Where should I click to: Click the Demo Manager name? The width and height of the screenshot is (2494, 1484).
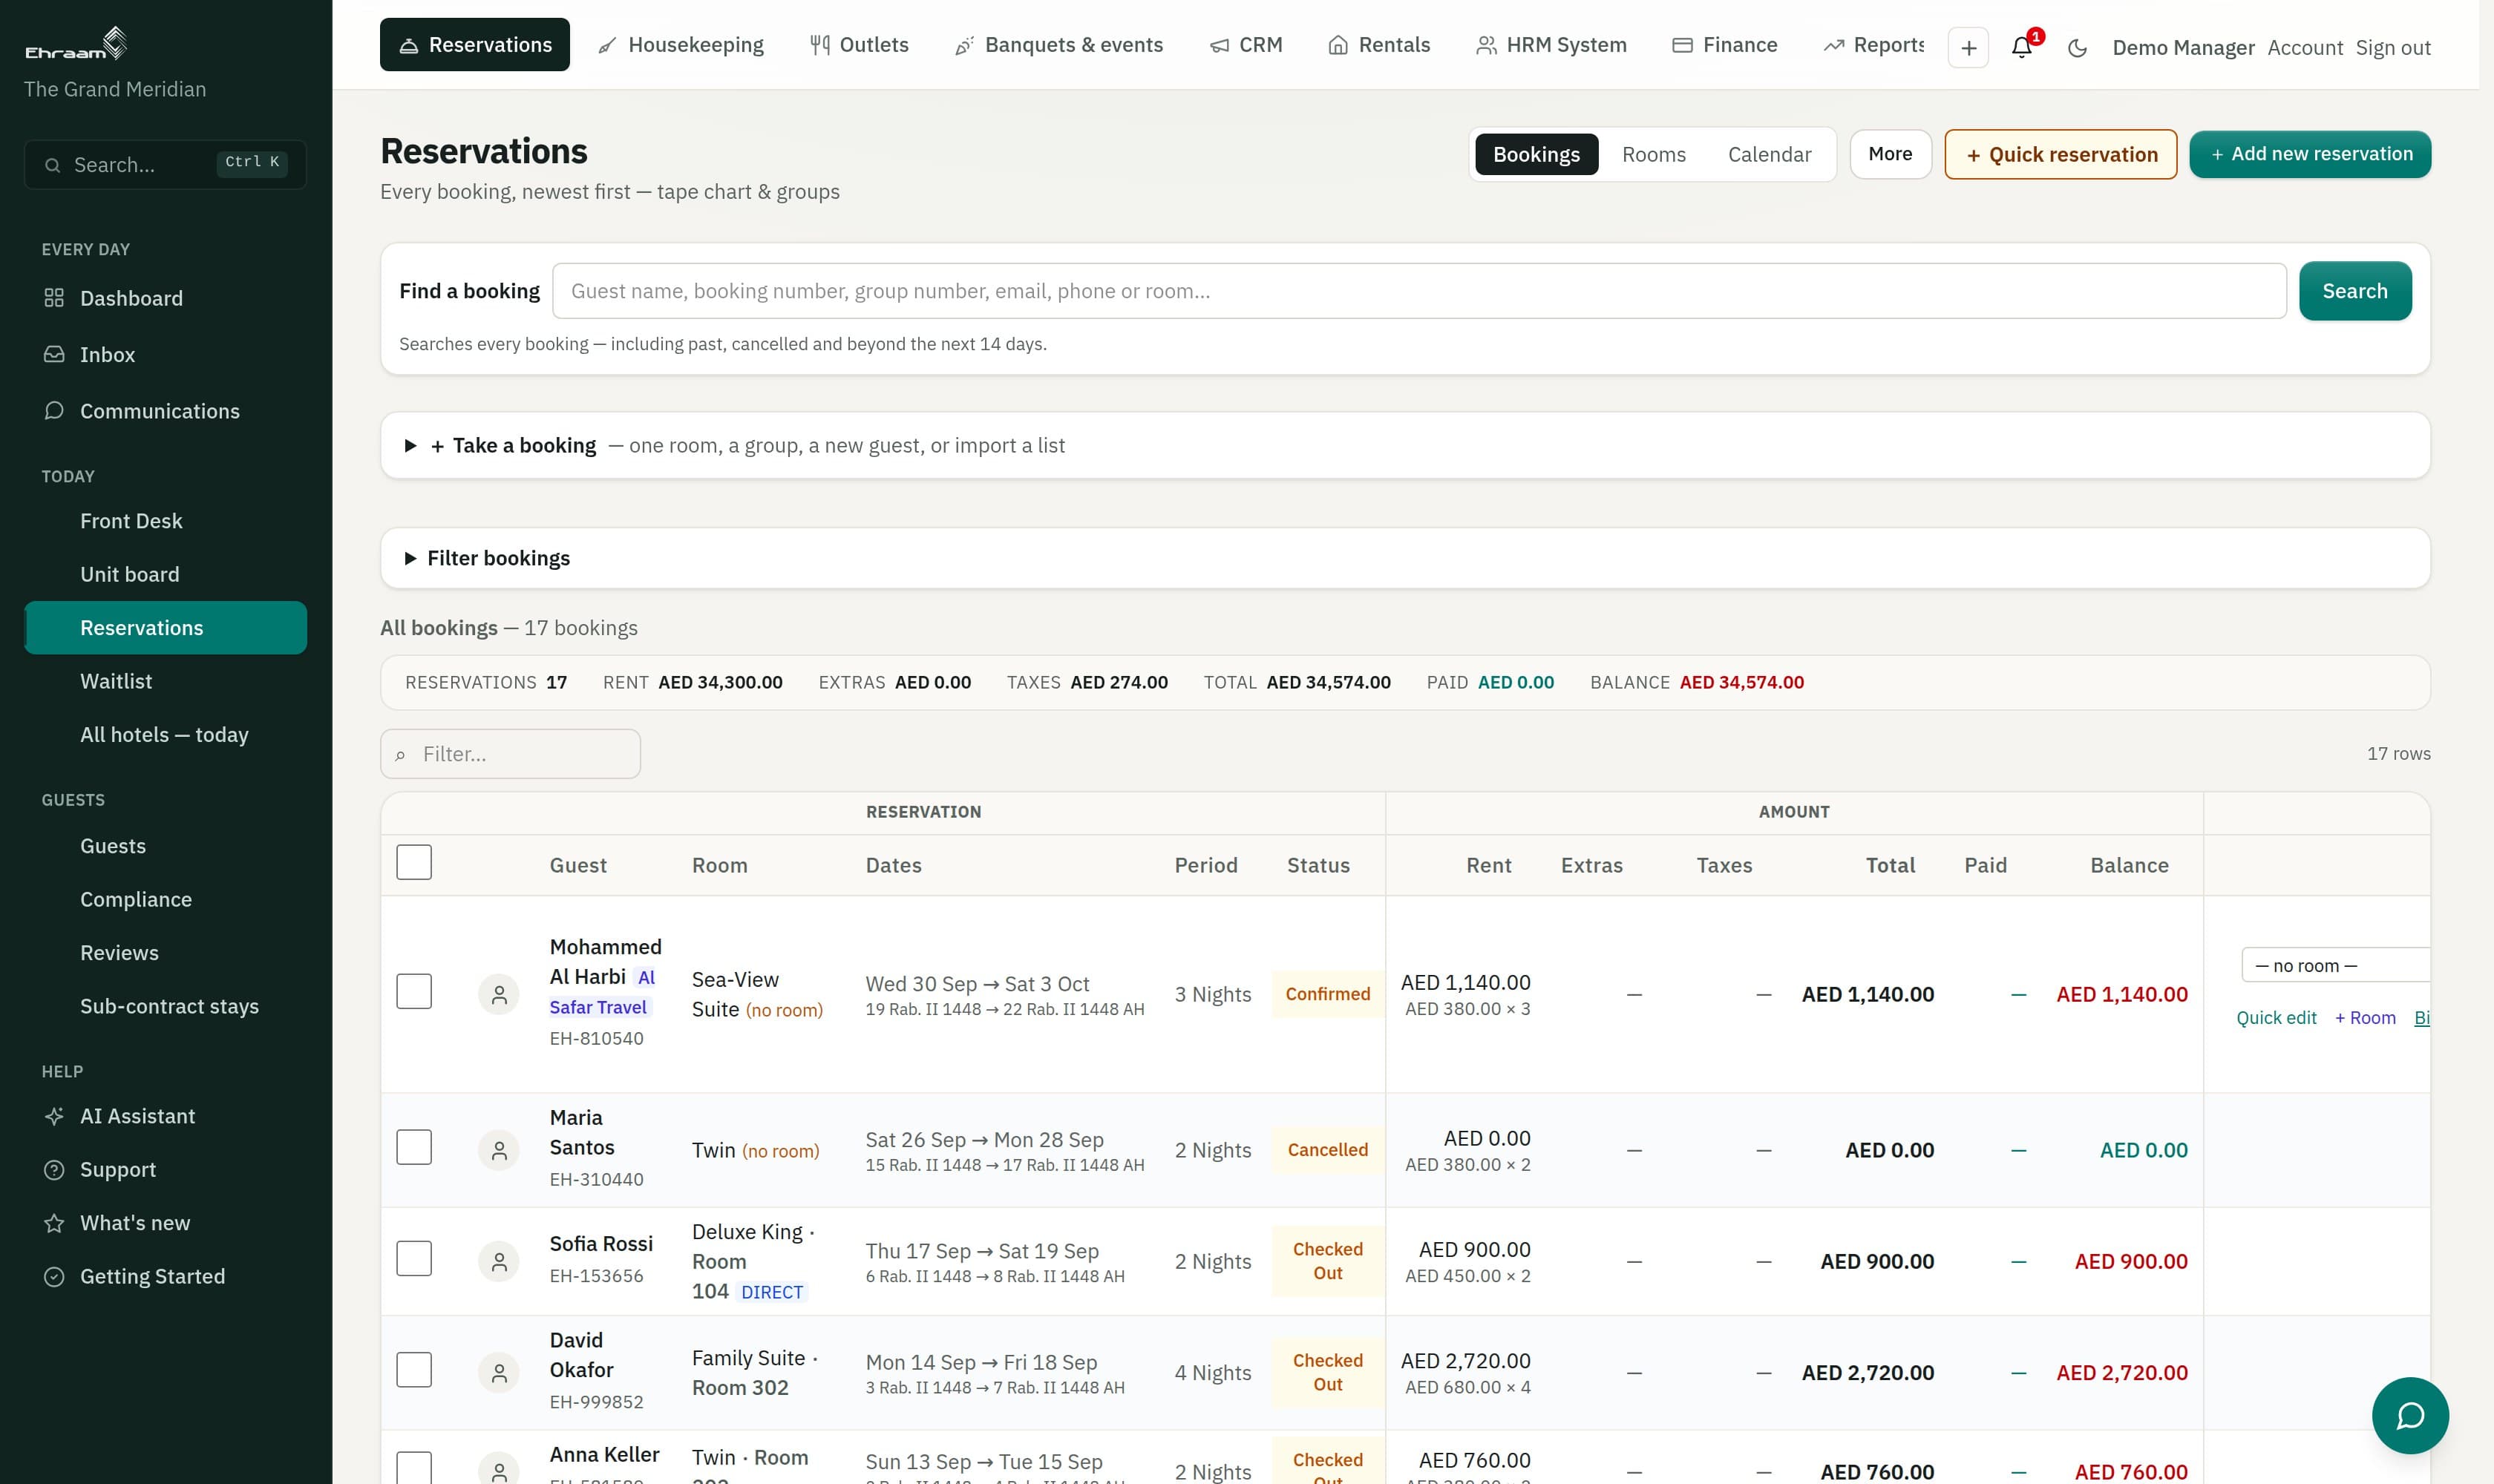2183,48
